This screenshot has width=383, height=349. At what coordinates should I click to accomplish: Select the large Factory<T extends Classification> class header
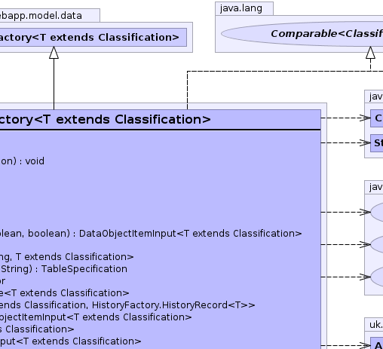click(x=161, y=120)
